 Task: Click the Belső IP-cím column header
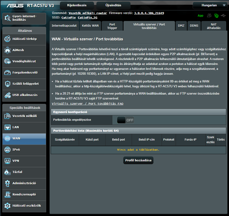(146, 140)
